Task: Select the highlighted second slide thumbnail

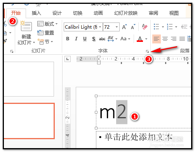Action: (x=29, y=121)
